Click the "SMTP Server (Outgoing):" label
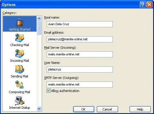The height and width of the screenshot is (114, 154). click(61, 78)
